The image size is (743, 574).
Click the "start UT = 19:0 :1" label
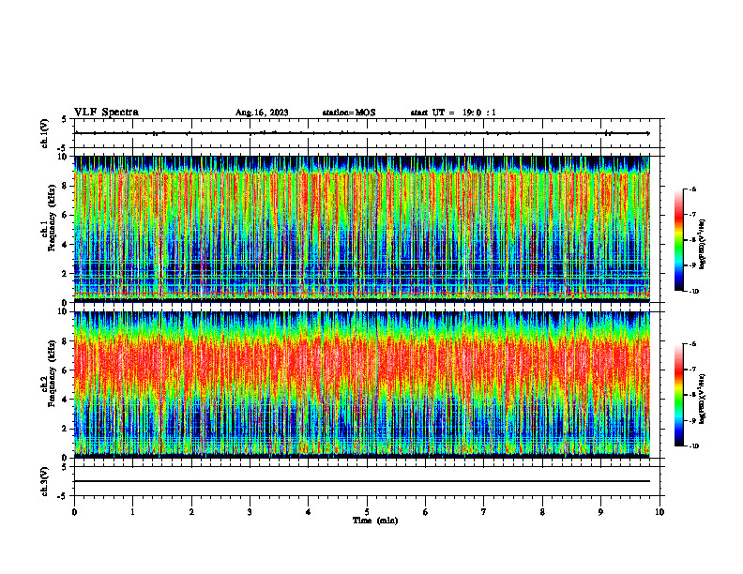tap(453, 113)
